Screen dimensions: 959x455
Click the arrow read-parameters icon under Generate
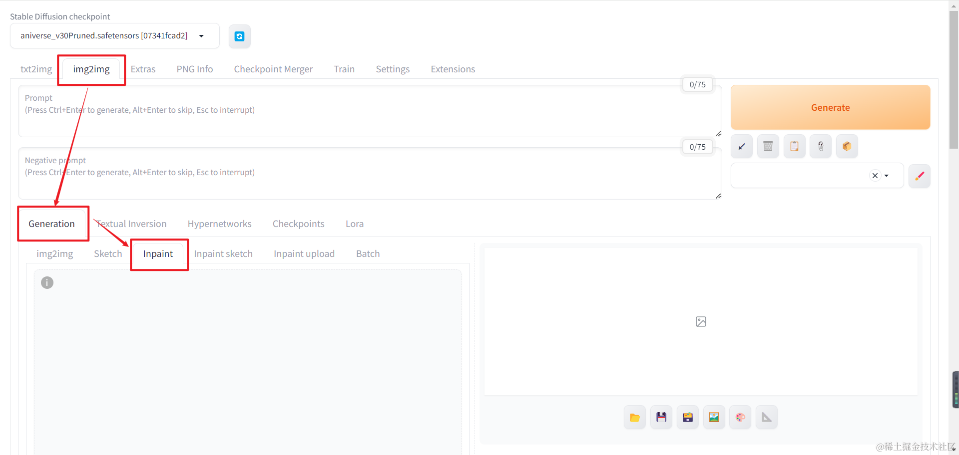pyautogui.click(x=742, y=146)
